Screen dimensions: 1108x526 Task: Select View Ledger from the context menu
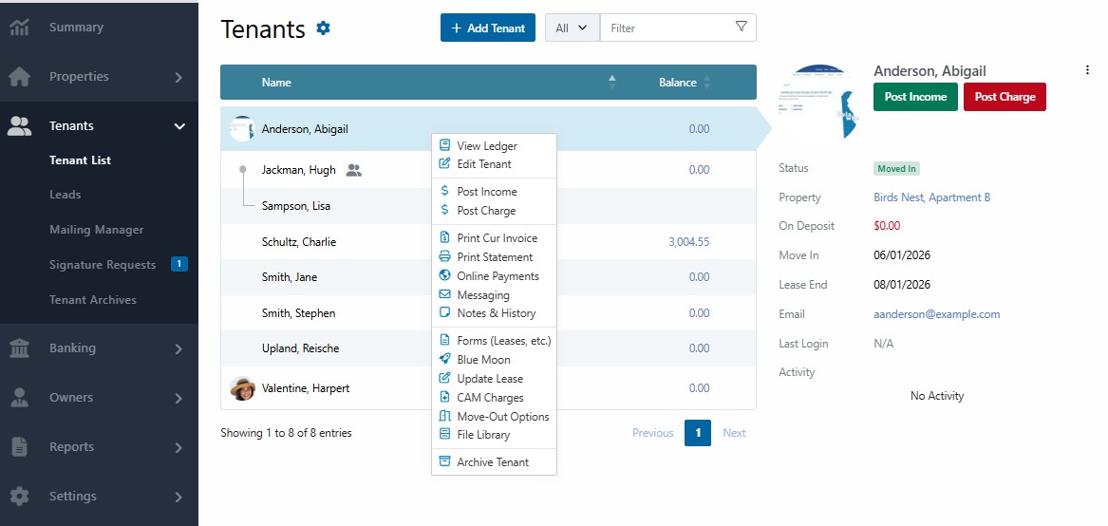(487, 145)
